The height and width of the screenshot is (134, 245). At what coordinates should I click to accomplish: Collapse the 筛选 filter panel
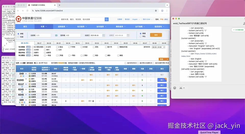164,59
